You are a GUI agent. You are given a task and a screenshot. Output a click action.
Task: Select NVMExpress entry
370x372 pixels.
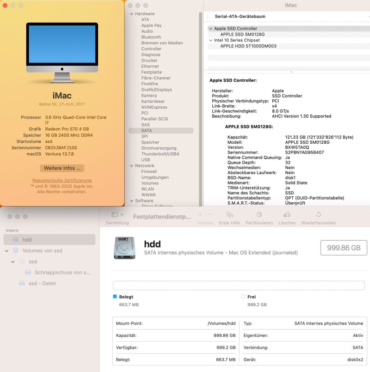coord(154,107)
